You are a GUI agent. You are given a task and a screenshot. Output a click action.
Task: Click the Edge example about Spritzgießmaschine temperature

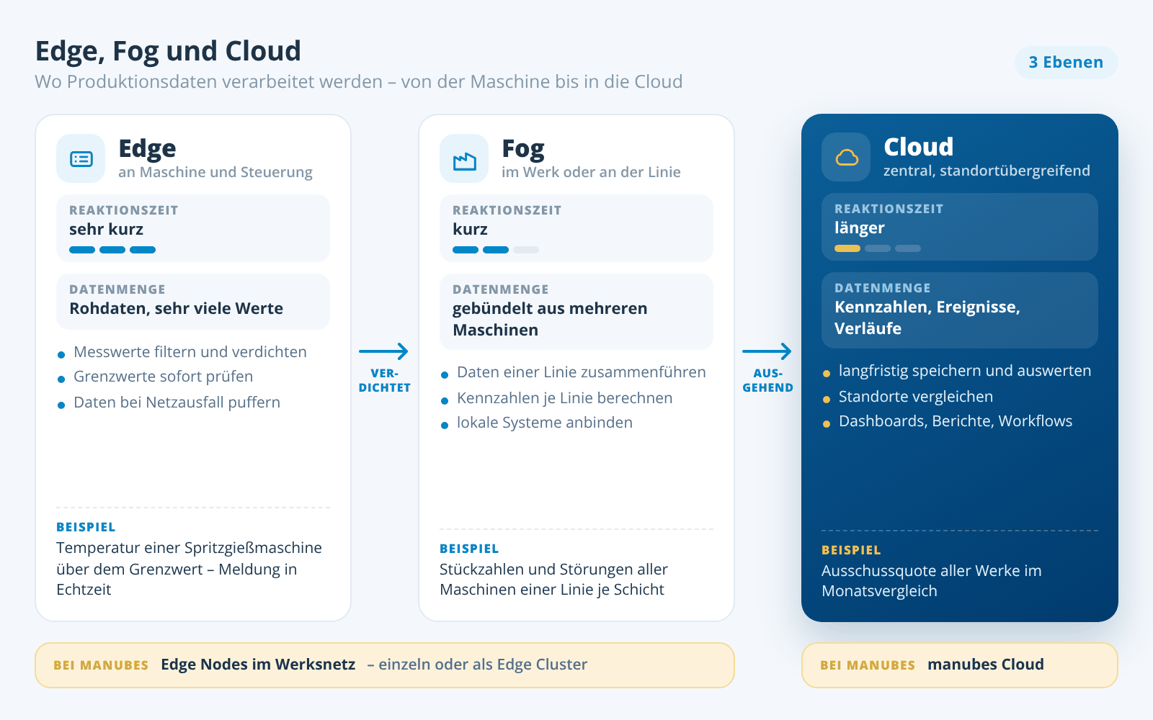click(189, 569)
